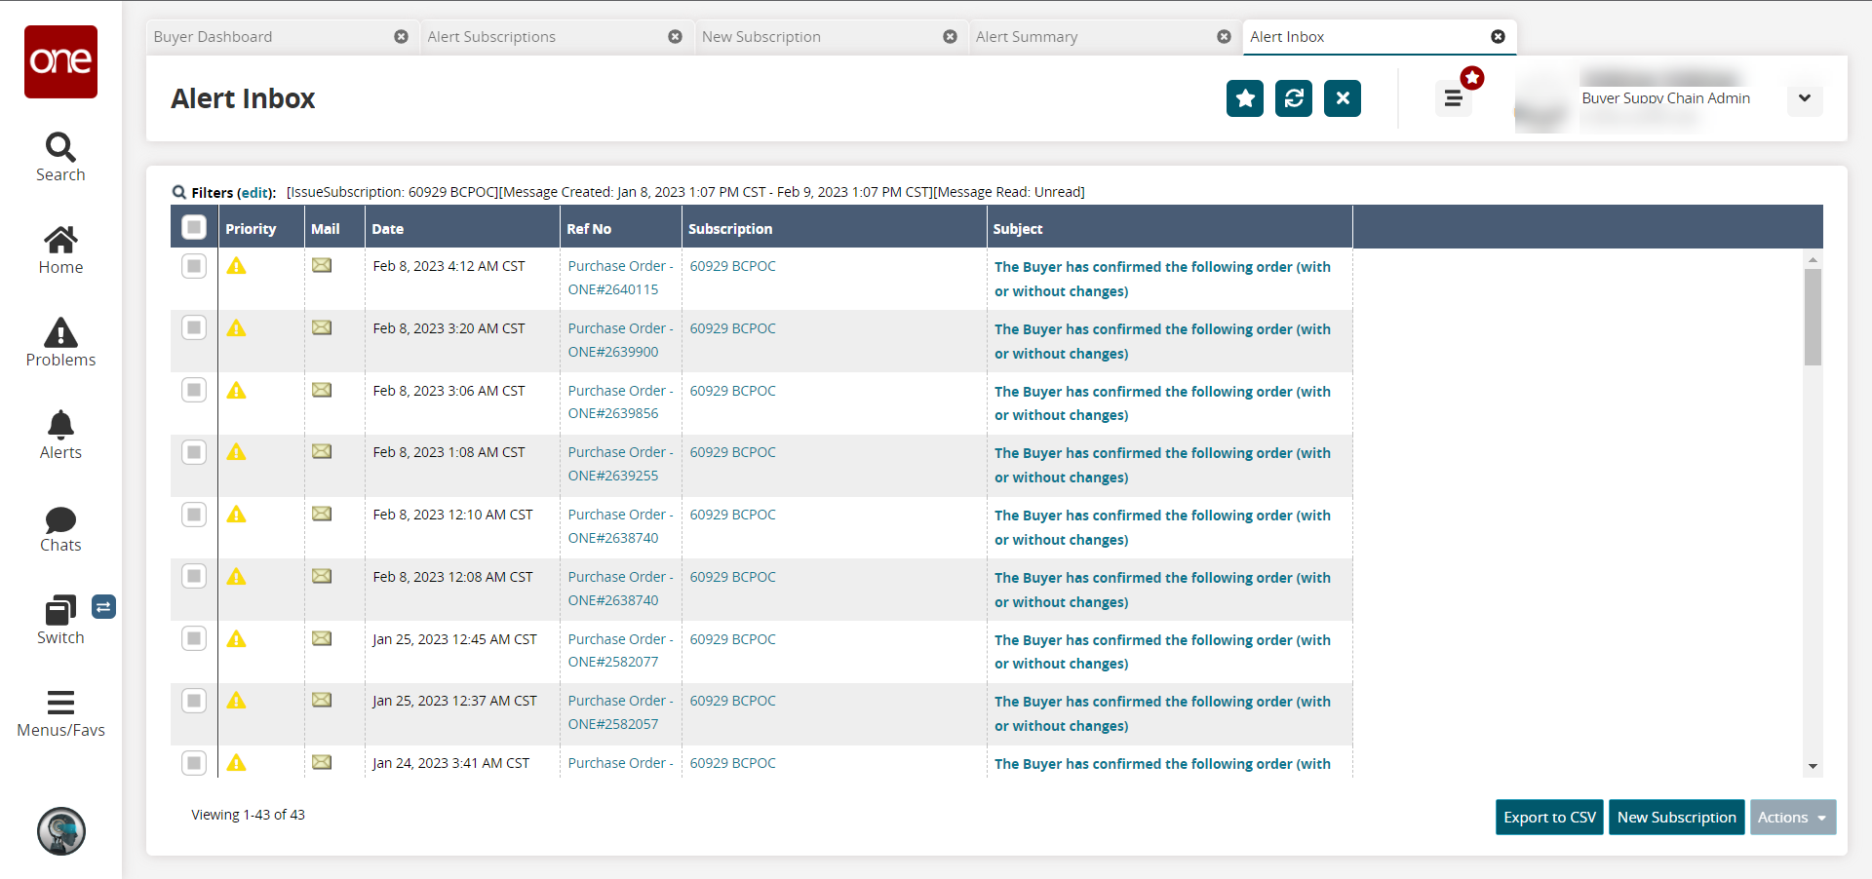Click the ONE logo icon
Screen dimensions: 1872x879
point(60,61)
